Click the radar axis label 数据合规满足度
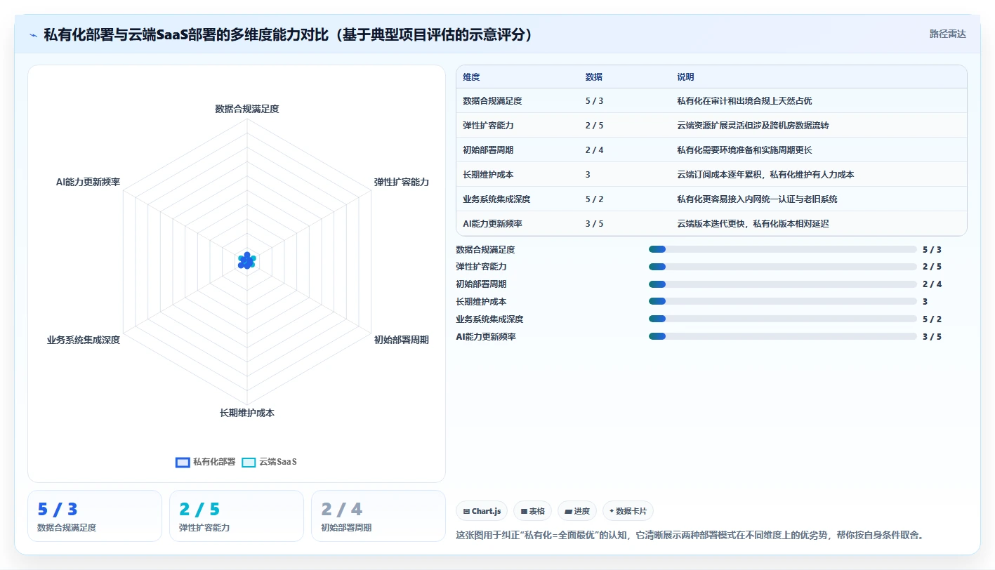Viewport: 995px width, 570px height. tap(247, 109)
